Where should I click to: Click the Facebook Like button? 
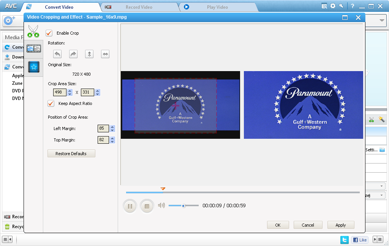360,240
